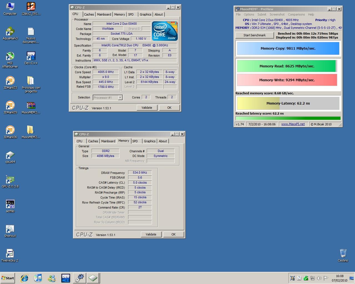Open GPU-Z.0.3.8 desktop icon

click(10, 181)
